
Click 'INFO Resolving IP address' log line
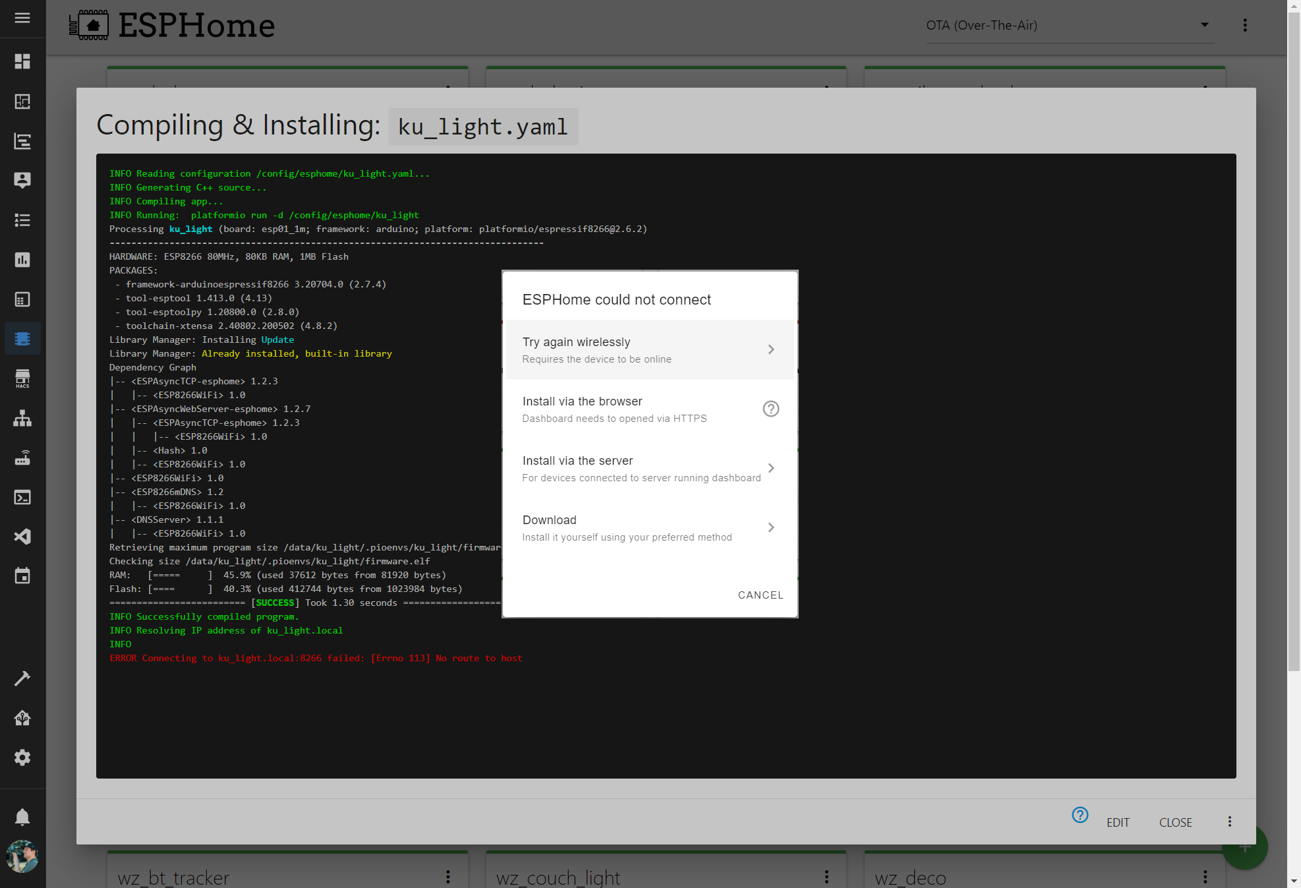[x=226, y=630]
